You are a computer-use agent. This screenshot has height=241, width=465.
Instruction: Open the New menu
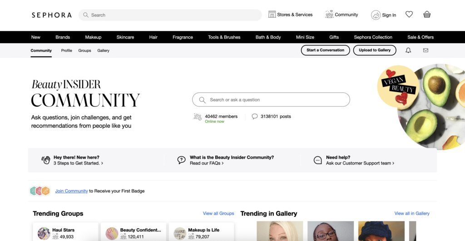pos(35,37)
